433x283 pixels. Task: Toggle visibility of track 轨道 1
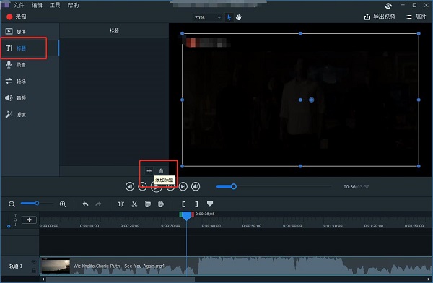point(34,261)
